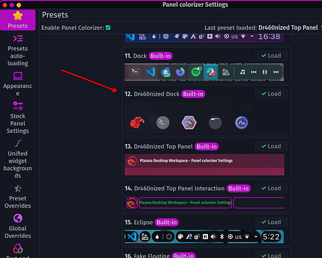
Task: Select the Presets tab in sidebar
Action: [18, 20]
